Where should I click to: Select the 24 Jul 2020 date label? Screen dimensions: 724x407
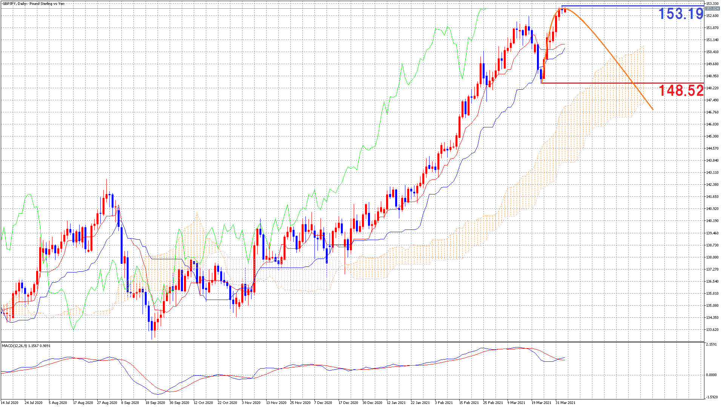[34, 403]
